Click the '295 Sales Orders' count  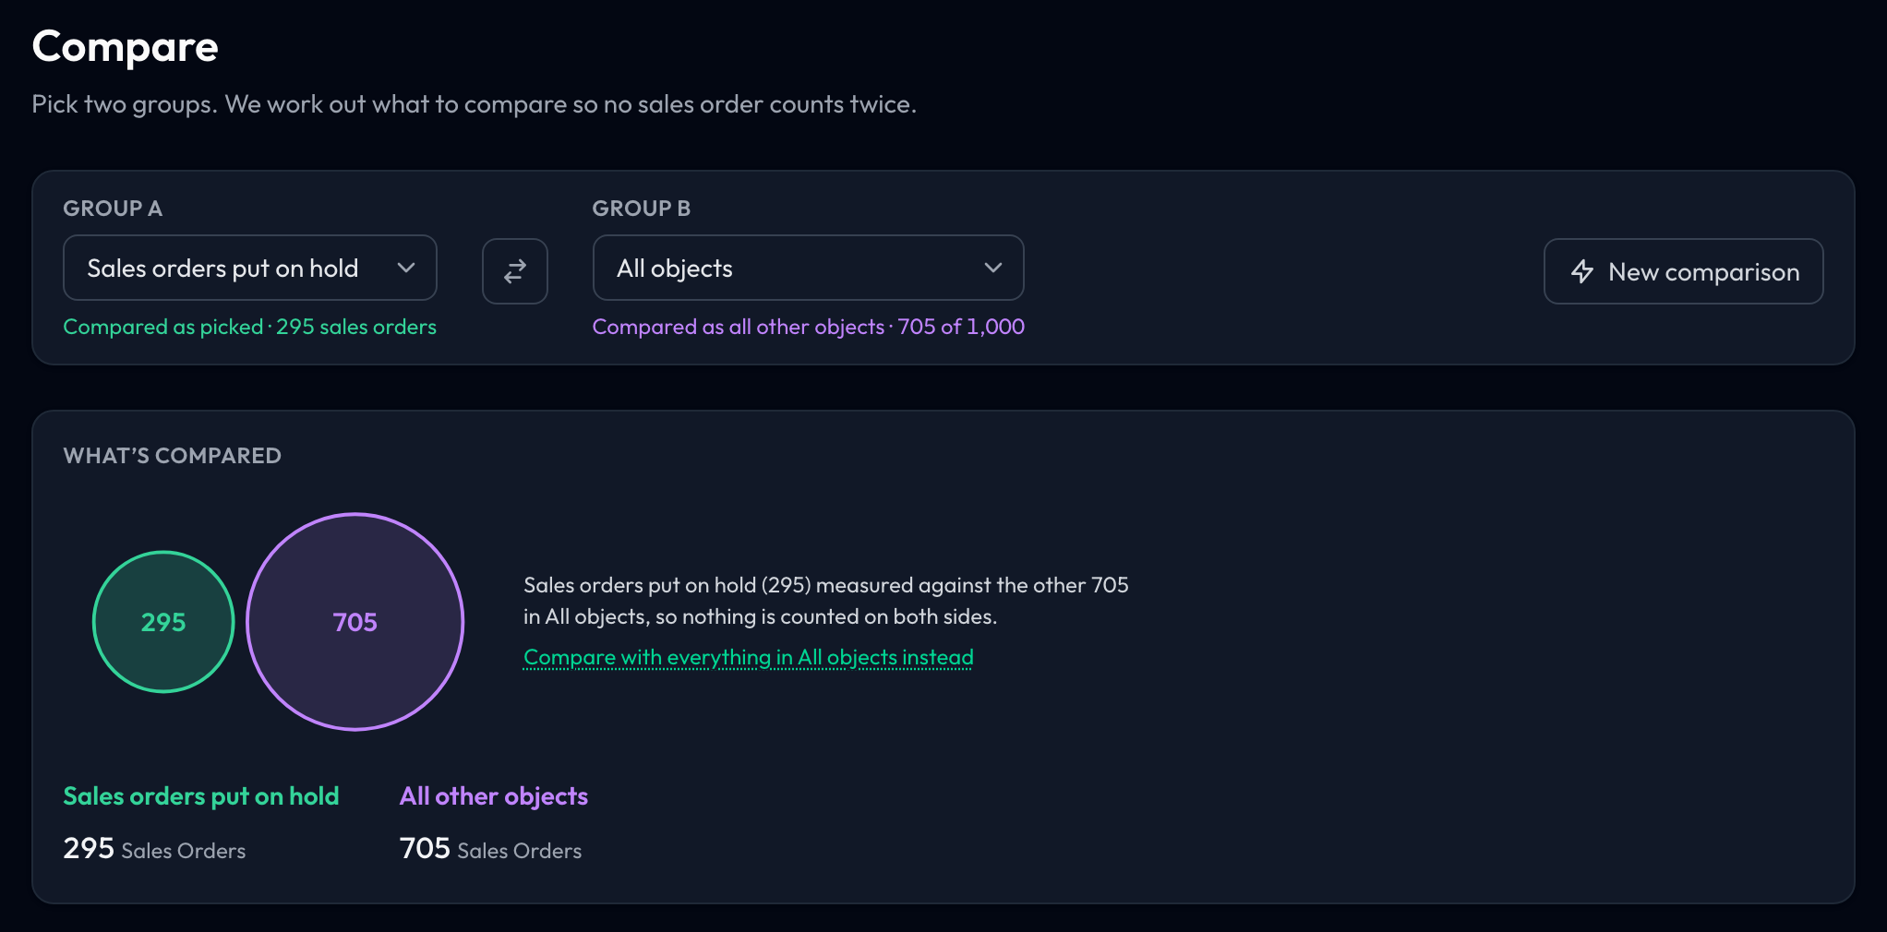click(154, 849)
